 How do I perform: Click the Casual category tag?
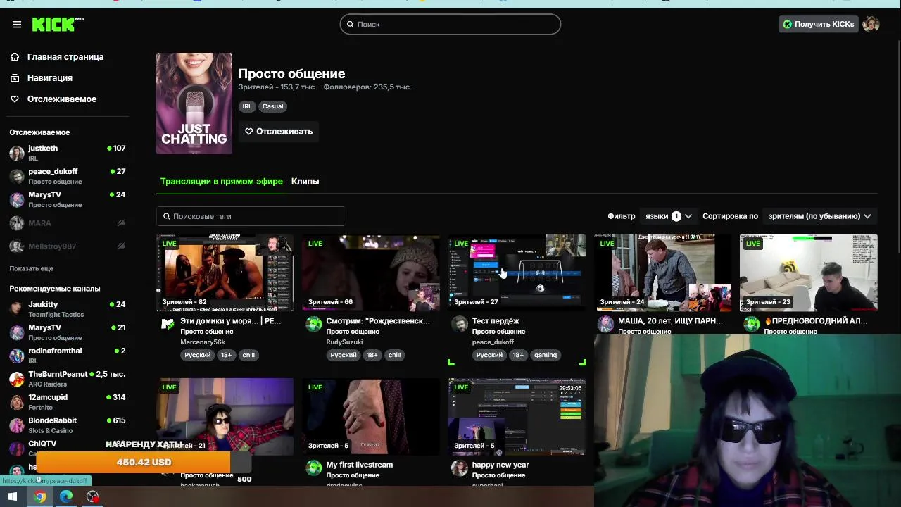[x=272, y=106]
